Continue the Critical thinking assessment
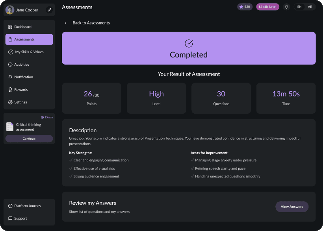This screenshot has width=323, height=231. 29,139
